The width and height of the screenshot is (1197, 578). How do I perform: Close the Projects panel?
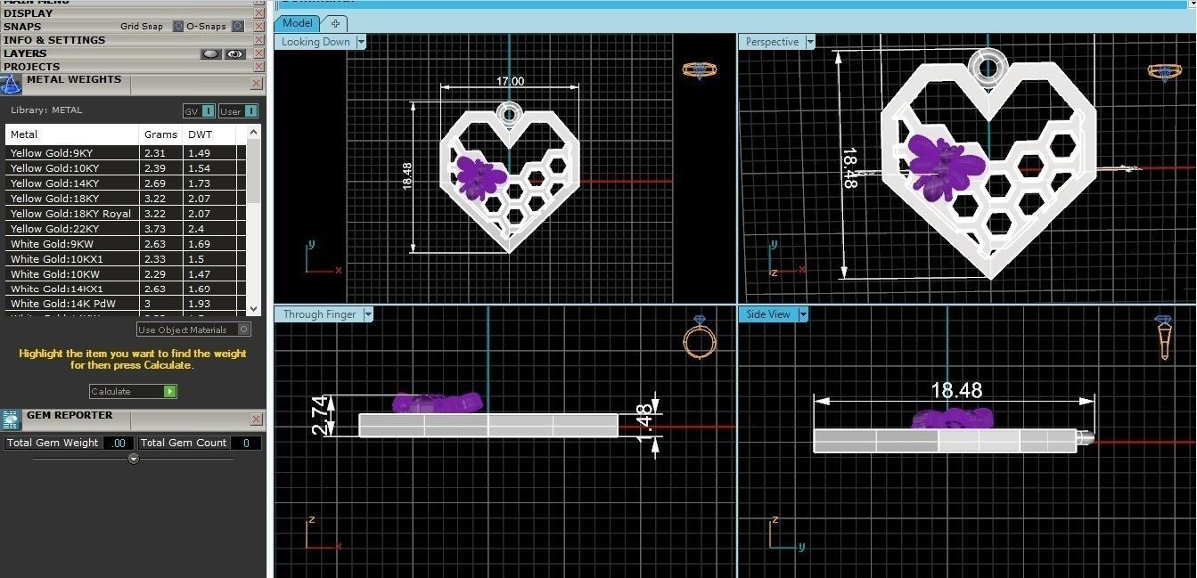258,67
